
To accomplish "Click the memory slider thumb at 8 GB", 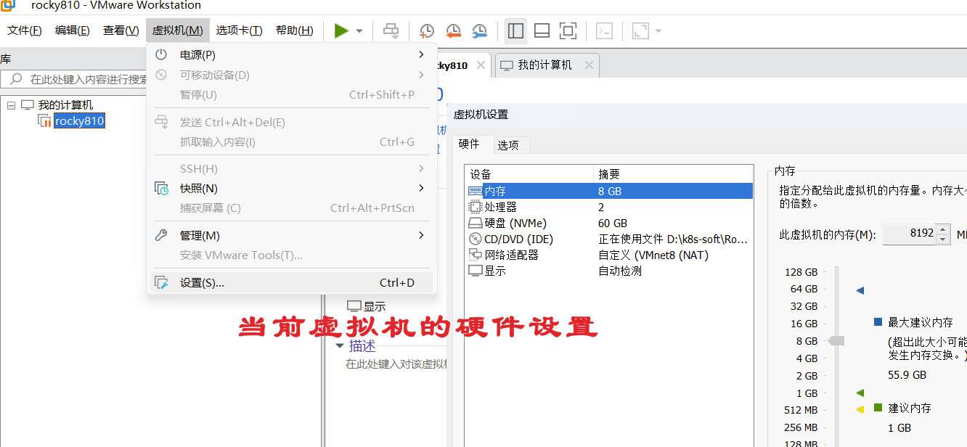I will pos(836,341).
